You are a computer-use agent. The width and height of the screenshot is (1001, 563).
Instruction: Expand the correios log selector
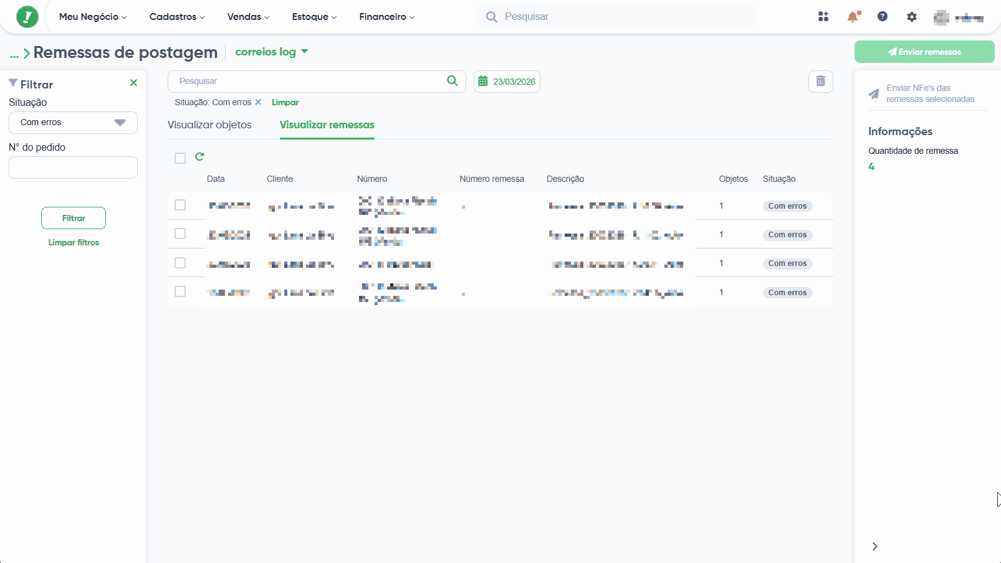[x=272, y=52]
